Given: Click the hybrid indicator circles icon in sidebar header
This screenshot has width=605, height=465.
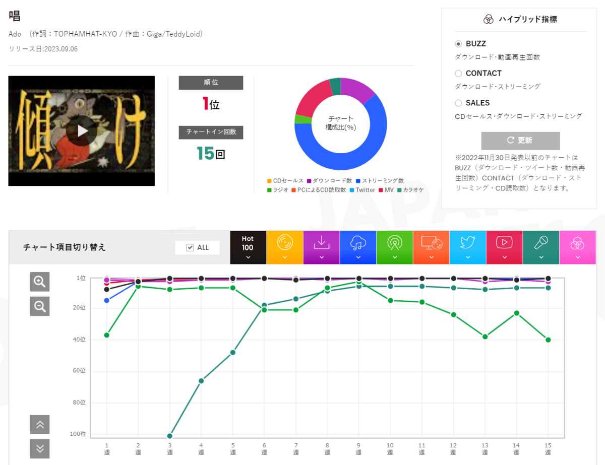Looking at the screenshot, I should [488, 20].
